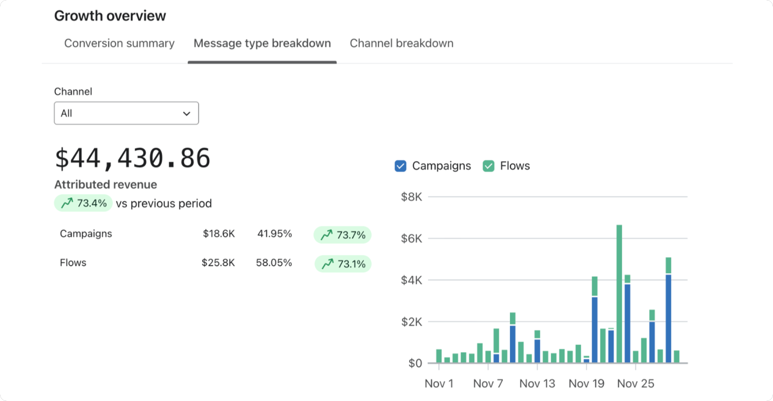Click the Nov 19 axis label
Screen dimensions: 773x401
586,383
